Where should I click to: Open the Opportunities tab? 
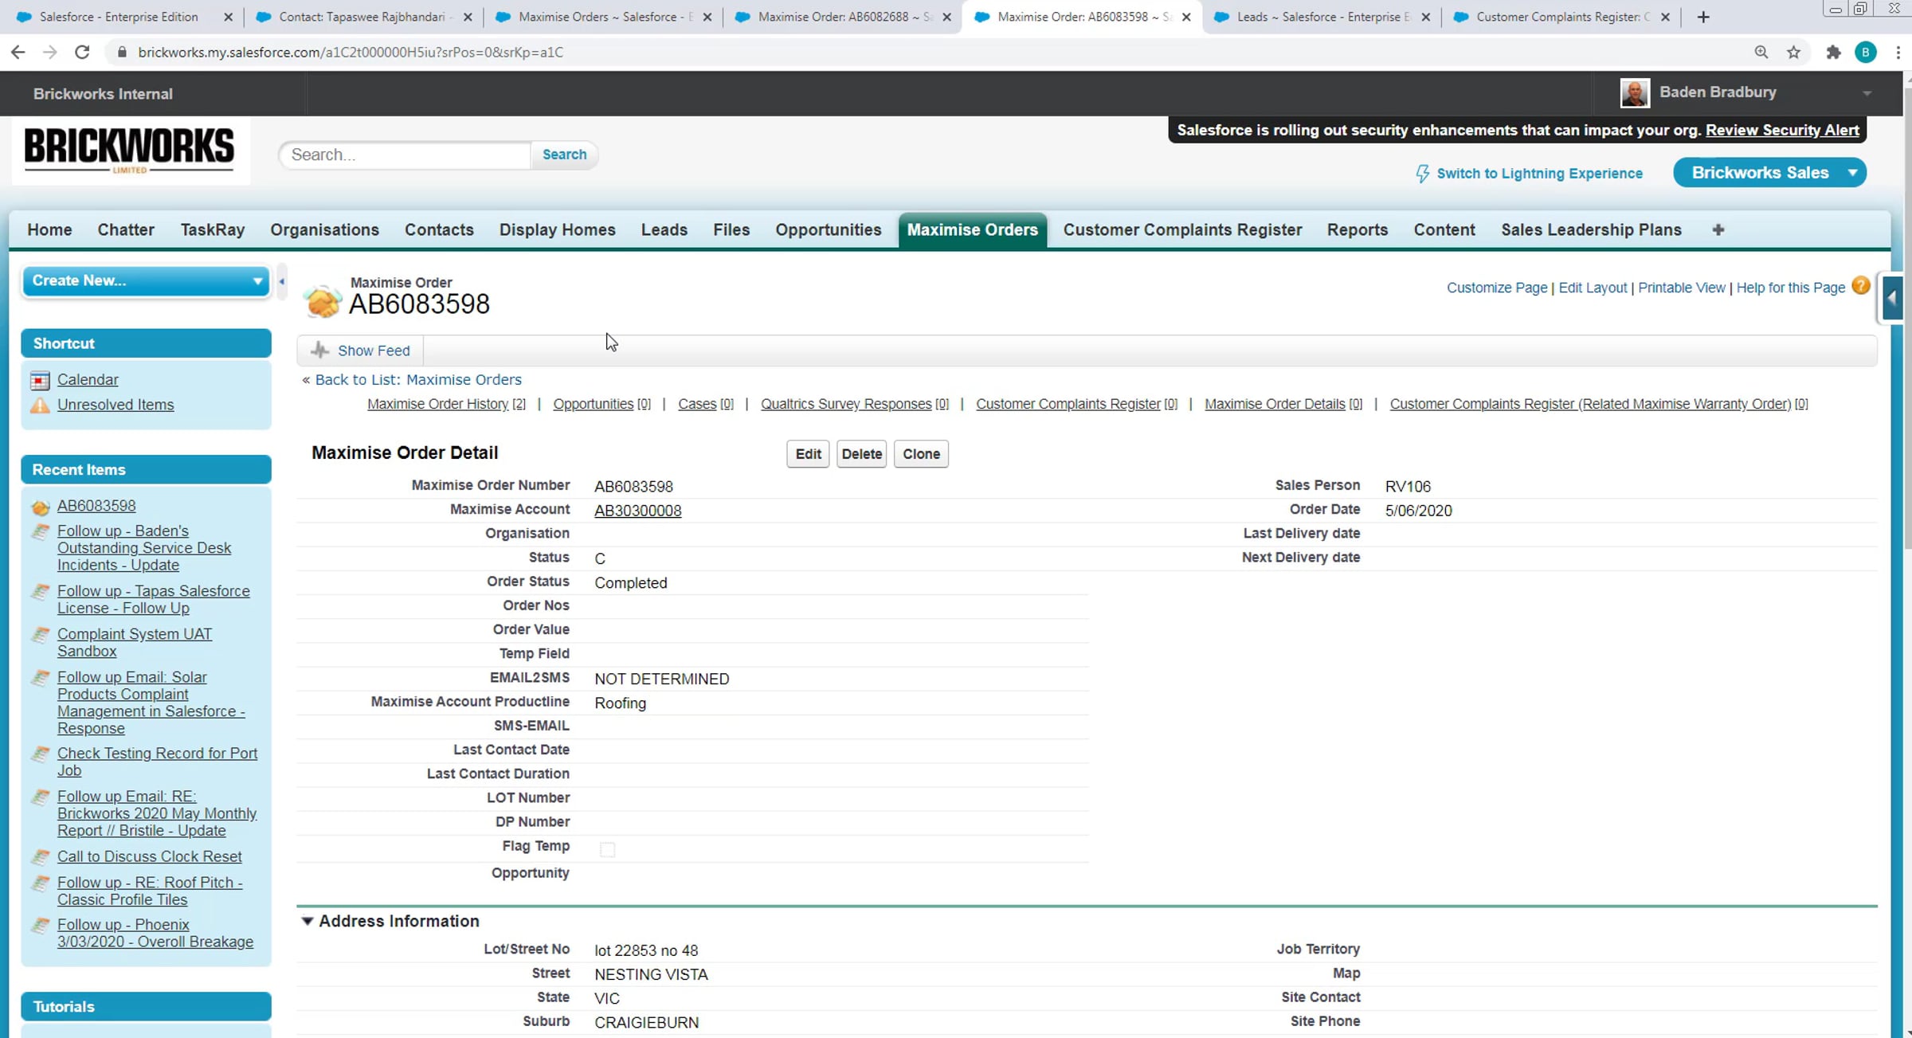point(828,230)
